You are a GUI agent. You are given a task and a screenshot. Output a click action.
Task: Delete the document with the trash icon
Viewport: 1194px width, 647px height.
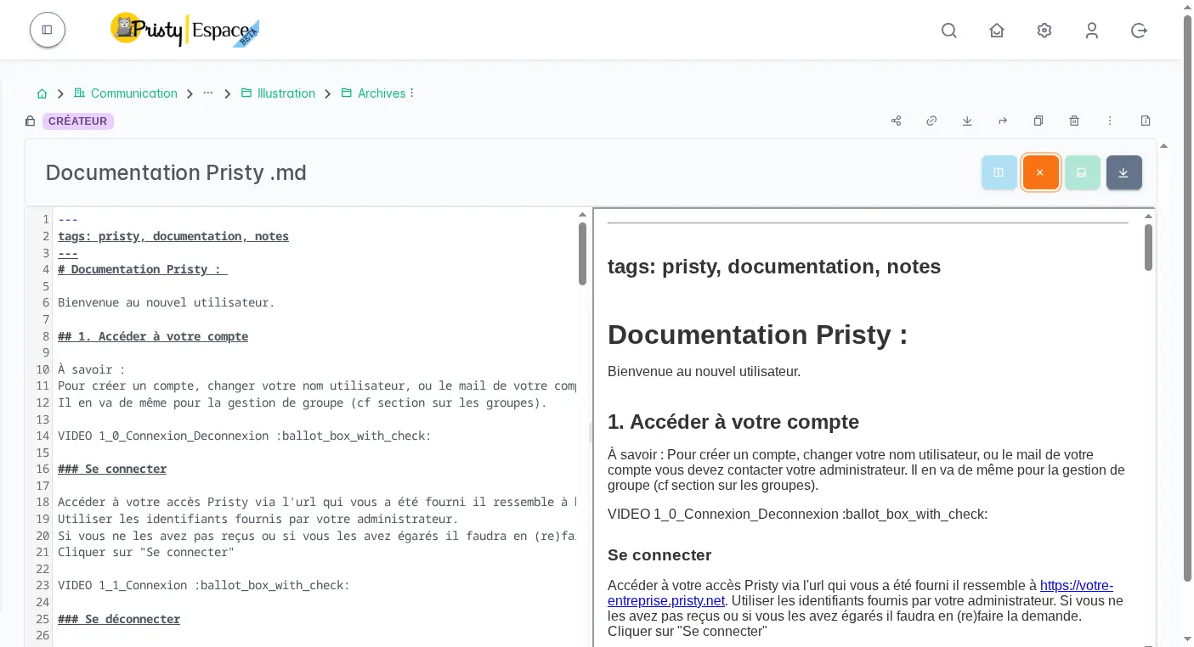click(1074, 121)
